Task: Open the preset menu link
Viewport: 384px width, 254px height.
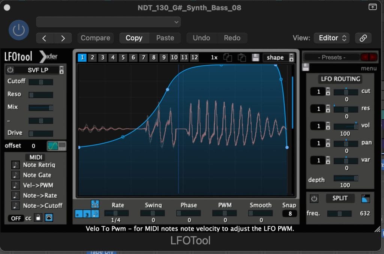Action: click(x=369, y=68)
